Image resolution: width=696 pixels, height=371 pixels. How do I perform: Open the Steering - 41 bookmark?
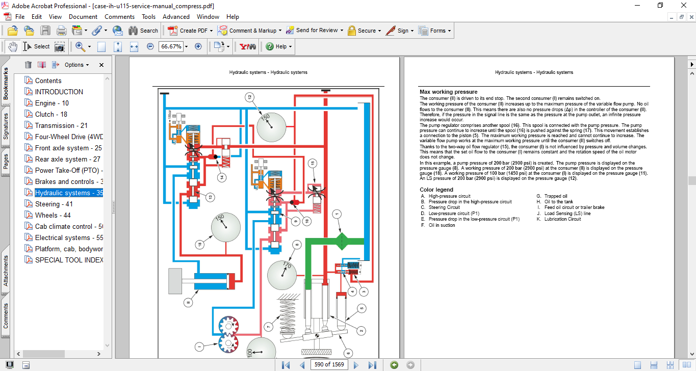54,204
